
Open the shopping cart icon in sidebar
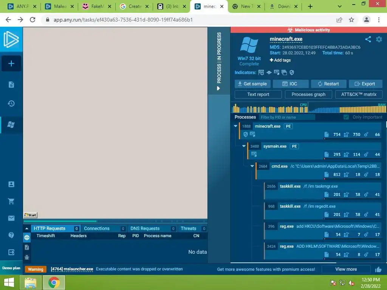pyautogui.click(x=11, y=201)
